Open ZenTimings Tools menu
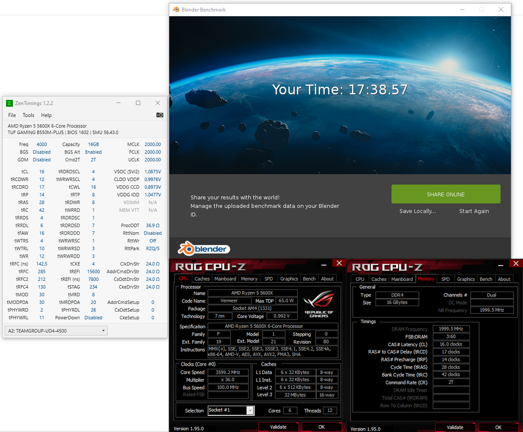The height and width of the screenshot is (432, 523). point(28,115)
